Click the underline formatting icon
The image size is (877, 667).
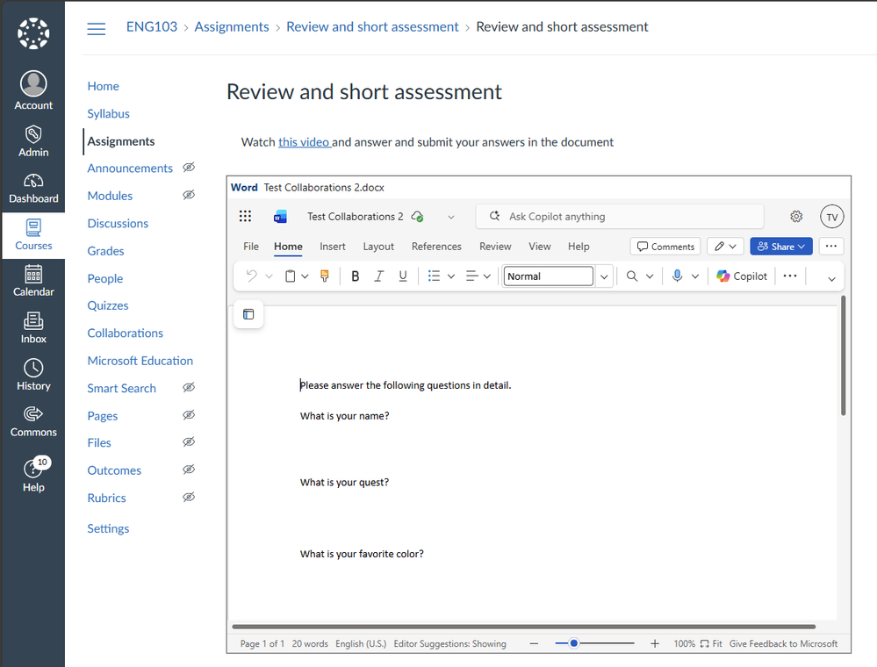(403, 276)
